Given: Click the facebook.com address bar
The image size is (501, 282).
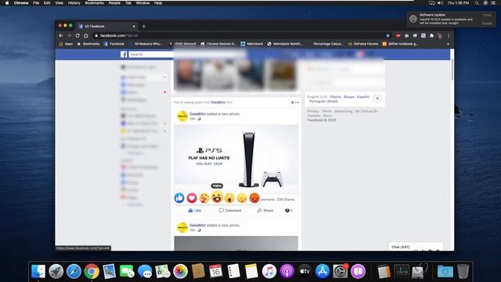Looking at the screenshot, I should [238, 35].
